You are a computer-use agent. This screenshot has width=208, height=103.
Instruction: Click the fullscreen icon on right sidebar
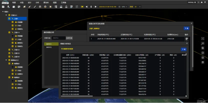[203, 39]
